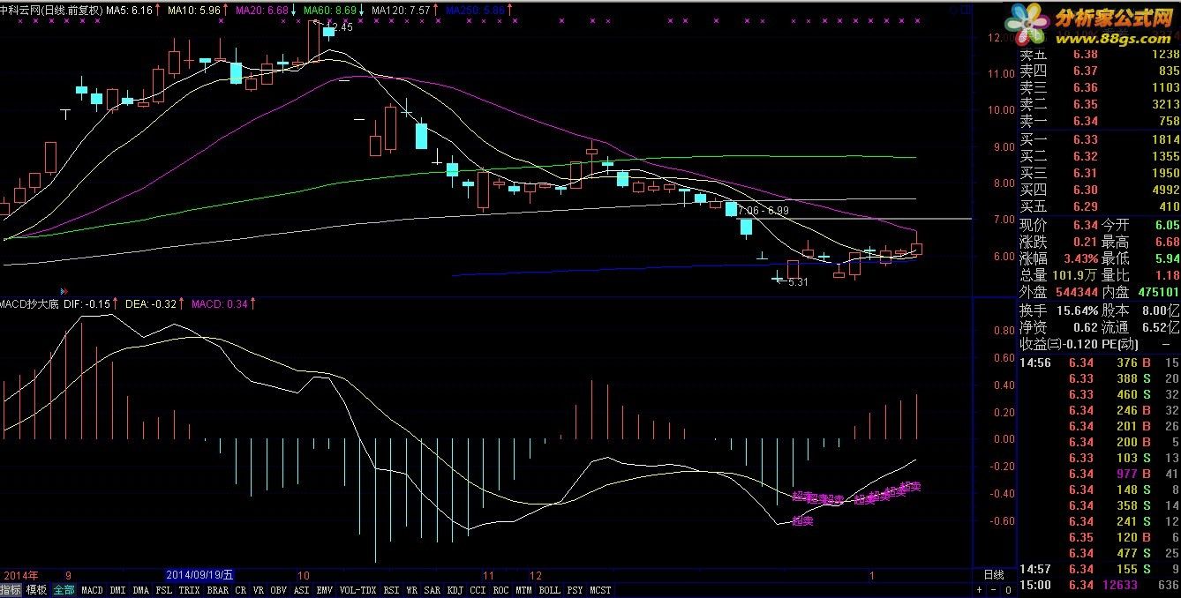Click the 14:56 tick trade row
This screenshot has height=598, width=1181.
[1099, 363]
